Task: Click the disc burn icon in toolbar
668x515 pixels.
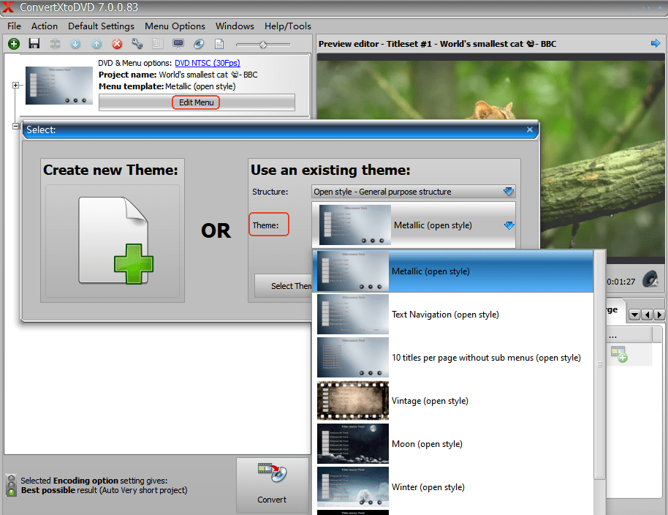Action: (x=199, y=45)
